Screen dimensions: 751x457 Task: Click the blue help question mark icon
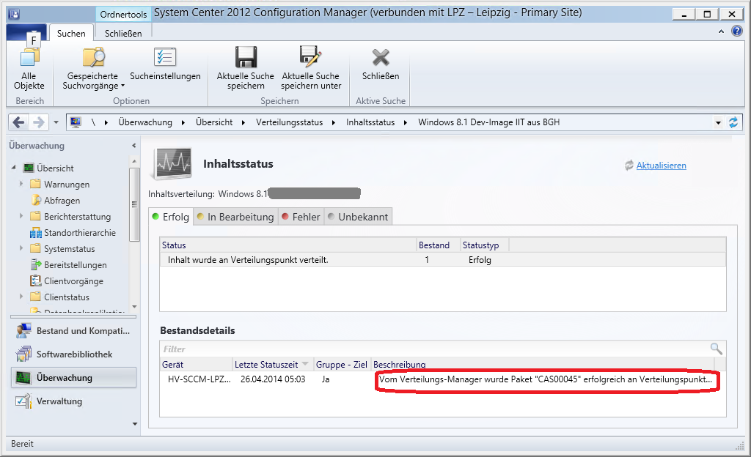[736, 31]
